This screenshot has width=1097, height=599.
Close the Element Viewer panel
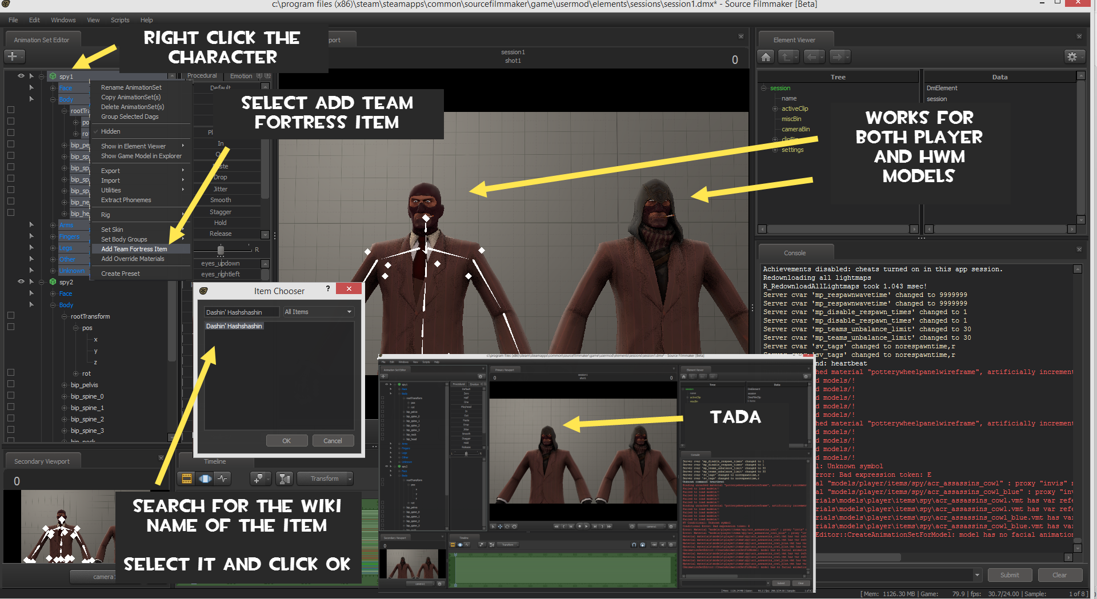[1079, 37]
